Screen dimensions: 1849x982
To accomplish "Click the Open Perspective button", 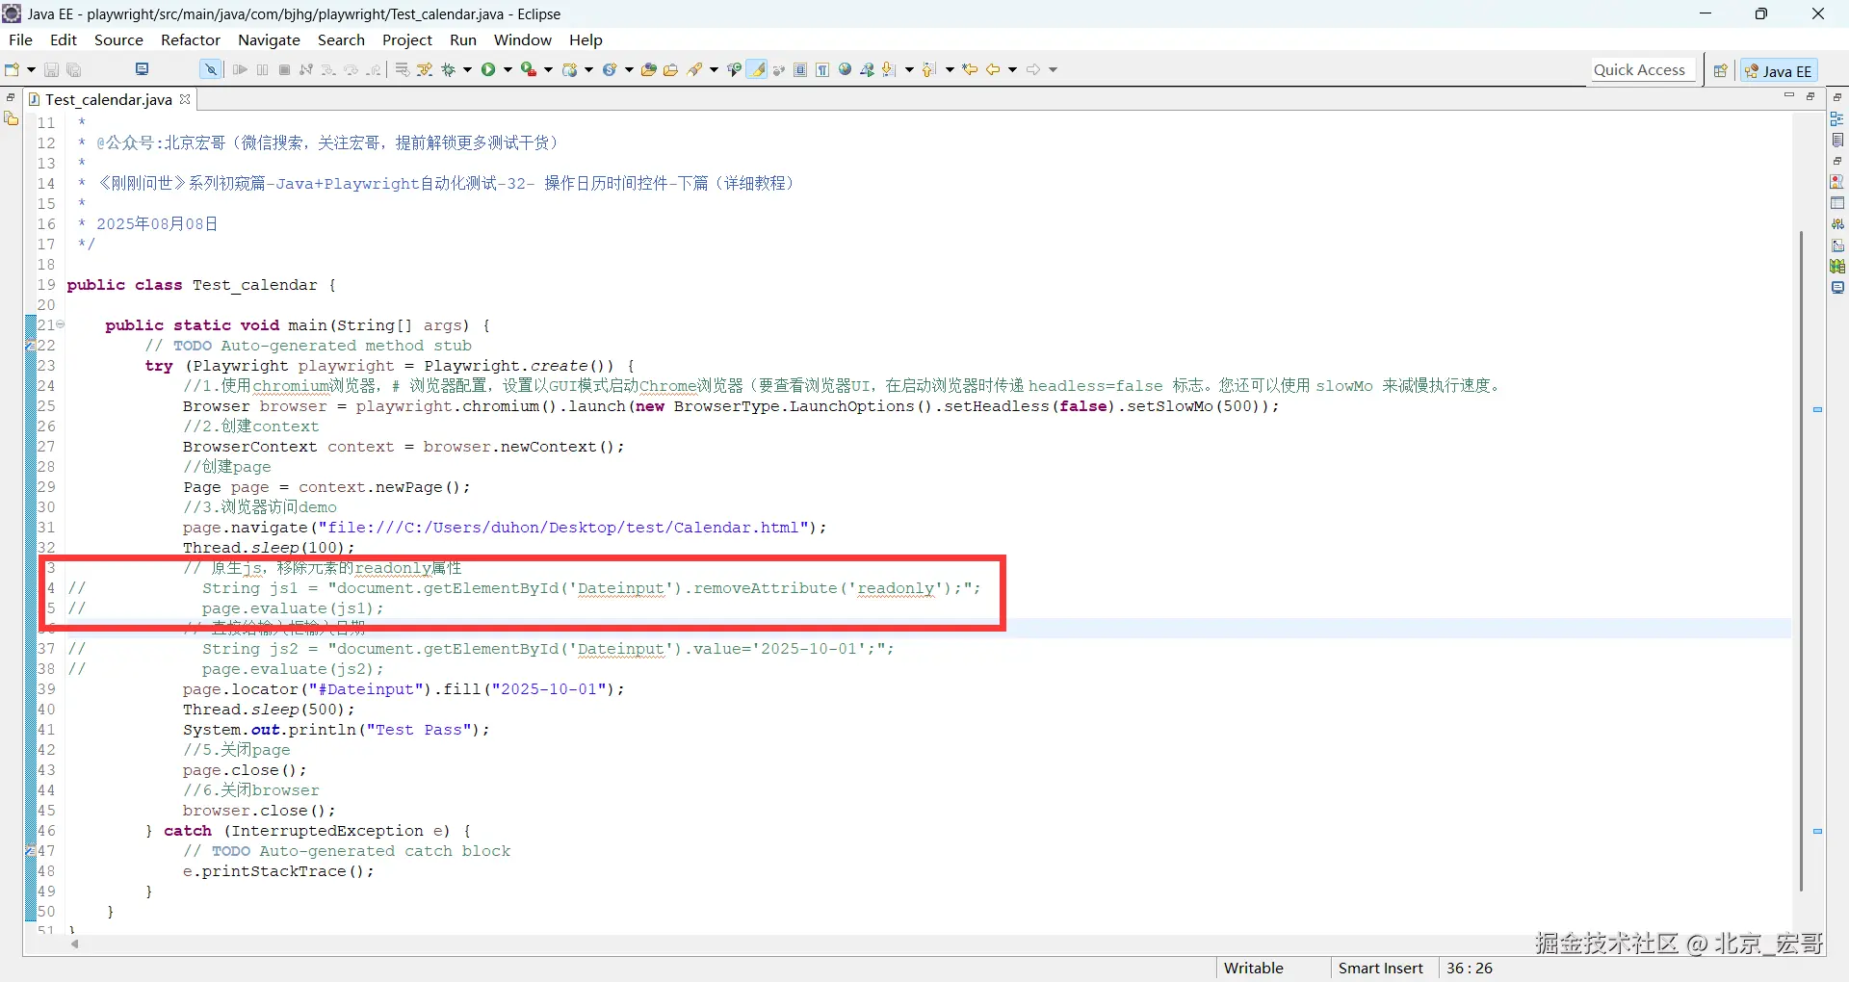I will 1720,70.
